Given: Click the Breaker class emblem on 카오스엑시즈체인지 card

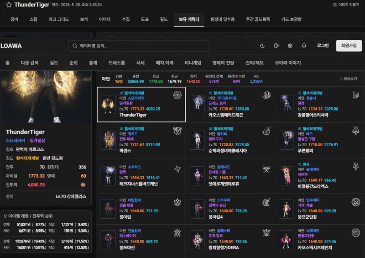Looking at the screenshot, I should (x=356, y=232).
